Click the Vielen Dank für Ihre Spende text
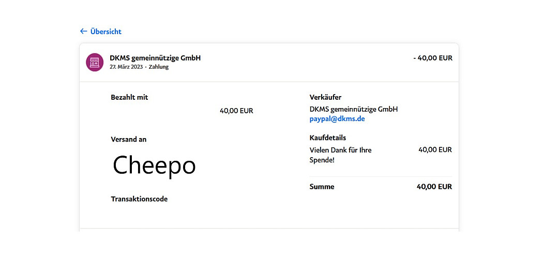This screenshot has height=258, width=544. click(340, 155)
